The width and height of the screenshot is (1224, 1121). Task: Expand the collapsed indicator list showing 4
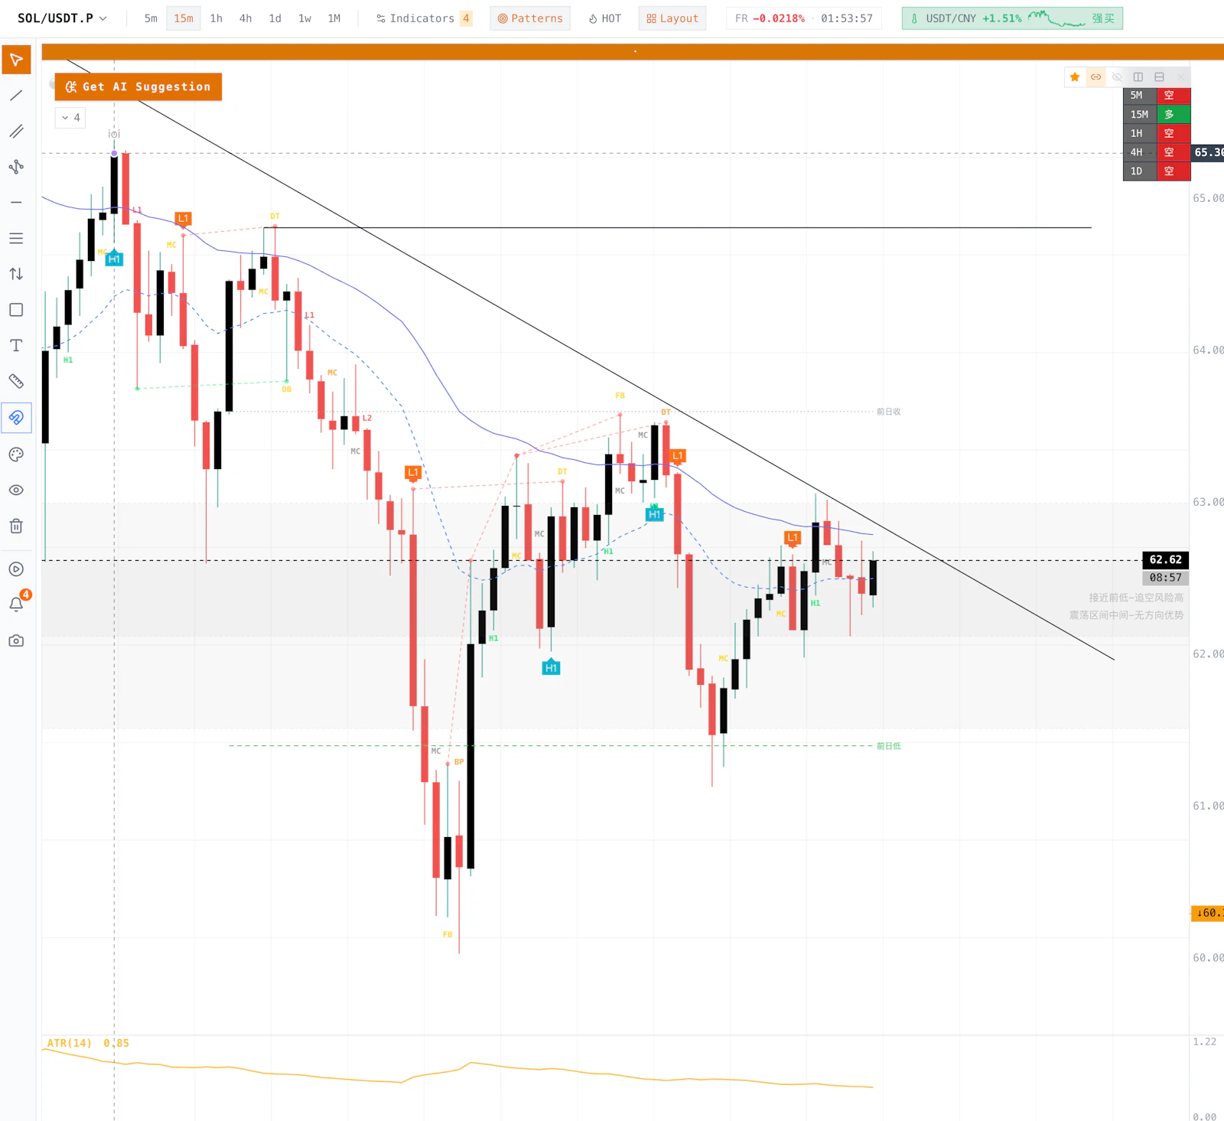(70, 118)
